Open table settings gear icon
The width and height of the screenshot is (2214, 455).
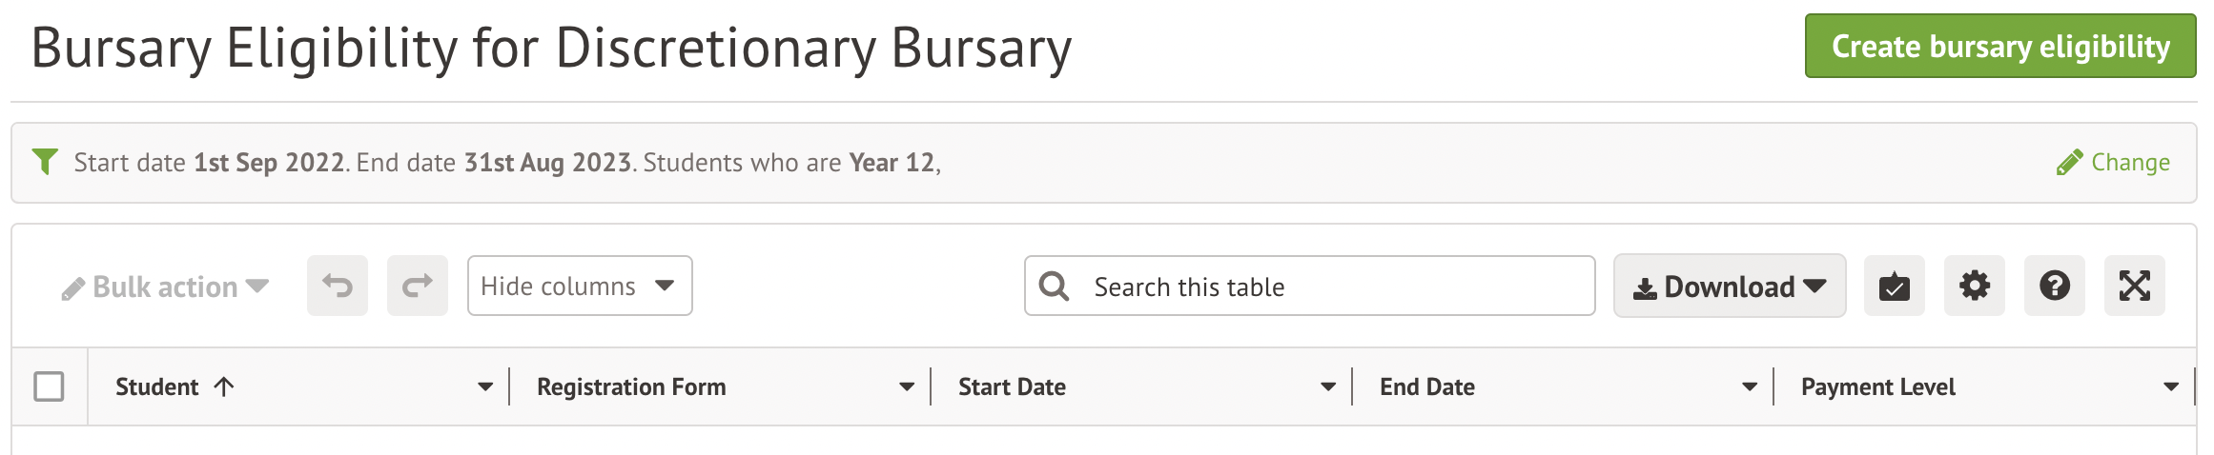[x=1974, y=286]
